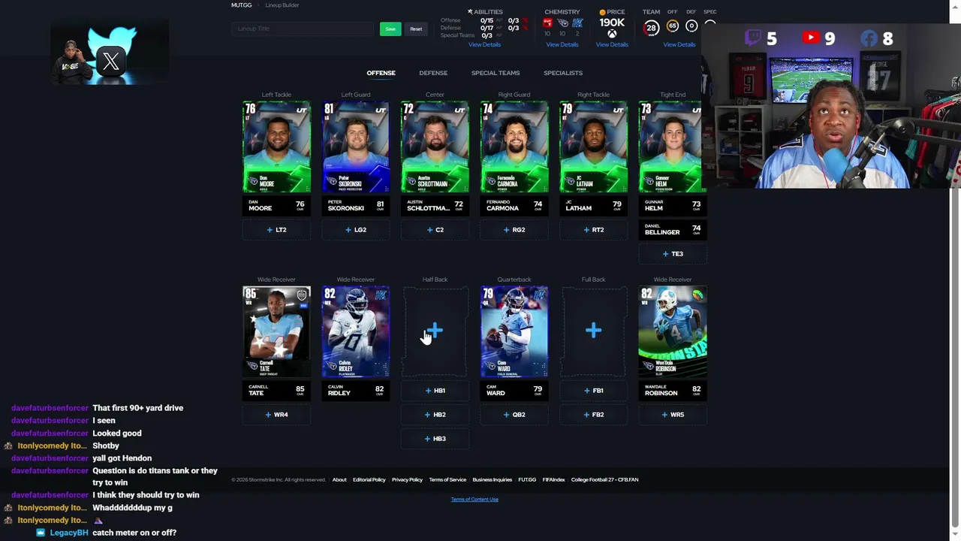Open the Business Inquiries footer link
Viewport: 961px width, 541px height.
tap(492, 479)
